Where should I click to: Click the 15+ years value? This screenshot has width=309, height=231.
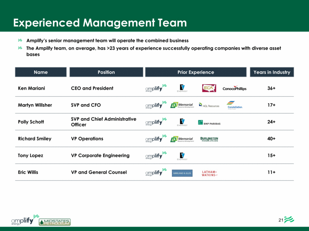(x=271, y=155)
